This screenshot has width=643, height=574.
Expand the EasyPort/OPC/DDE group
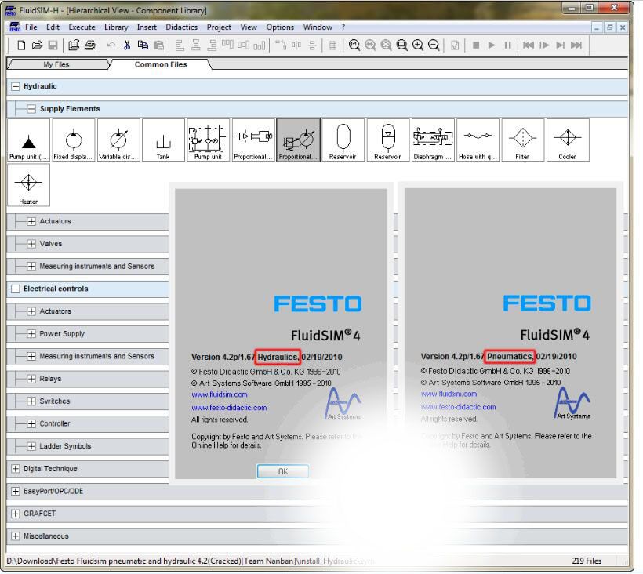[15, 491]
